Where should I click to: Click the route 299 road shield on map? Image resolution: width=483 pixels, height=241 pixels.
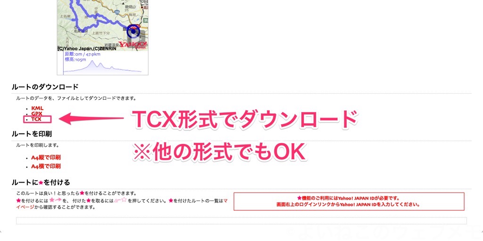116,12
